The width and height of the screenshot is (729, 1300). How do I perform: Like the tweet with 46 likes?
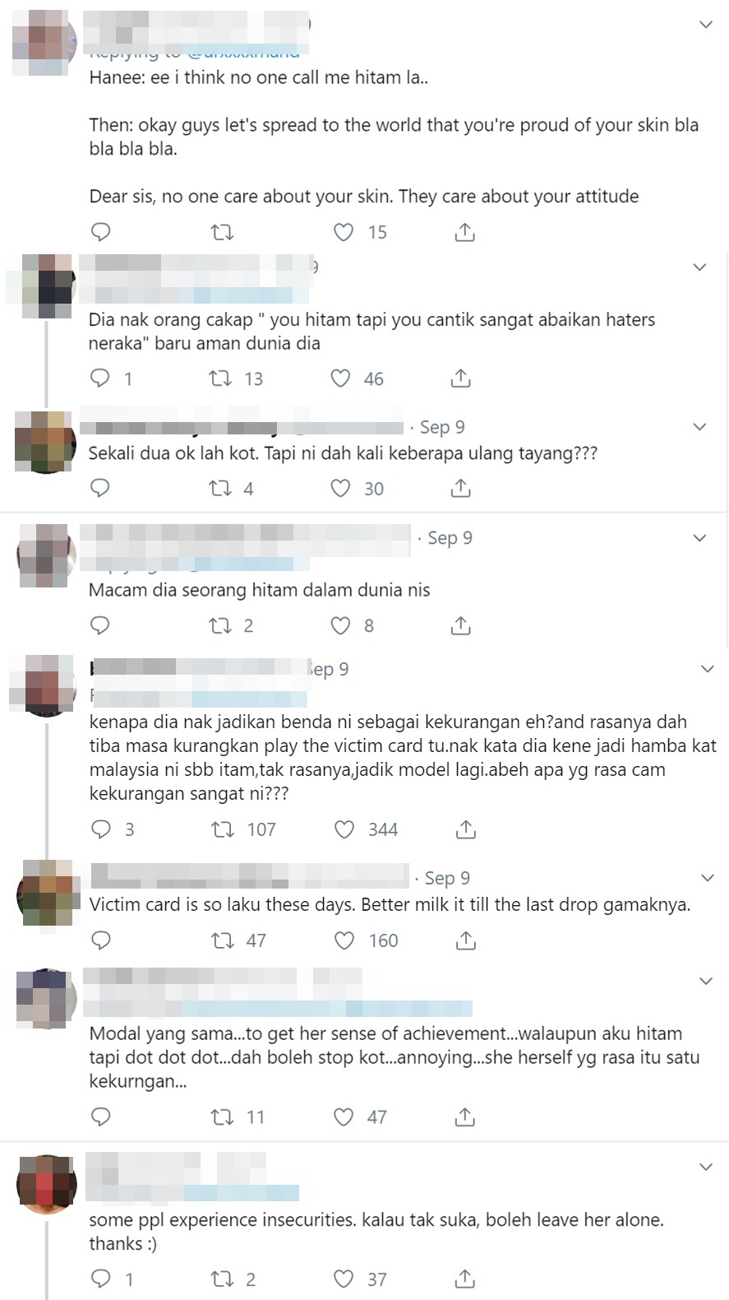tap(340, 378)
